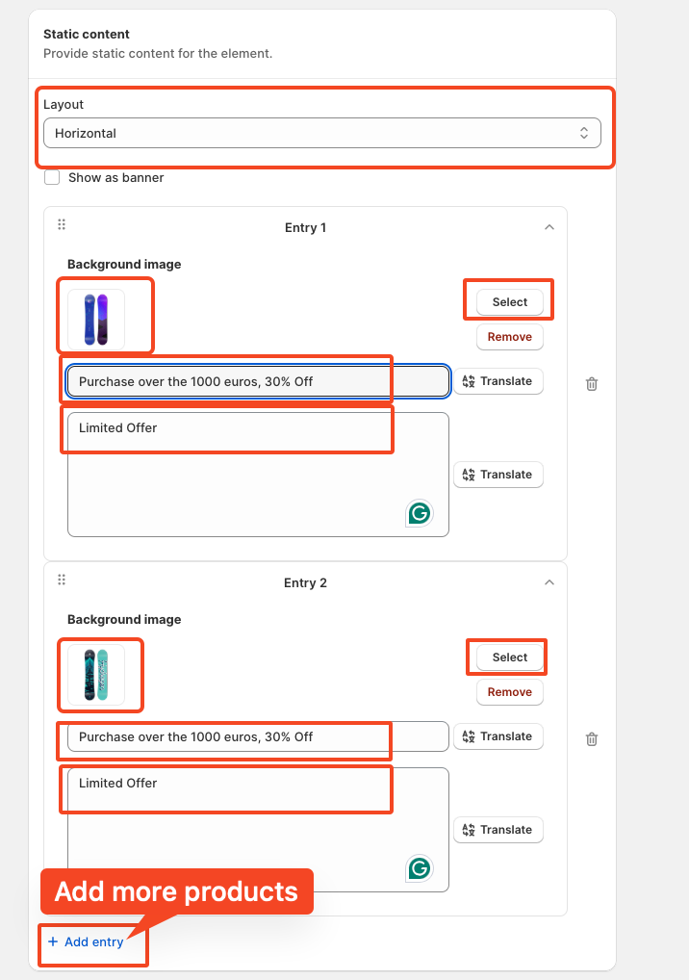Focus the Entry 2 title input field
Screen dimensions: 689x980
pos(258,736)
